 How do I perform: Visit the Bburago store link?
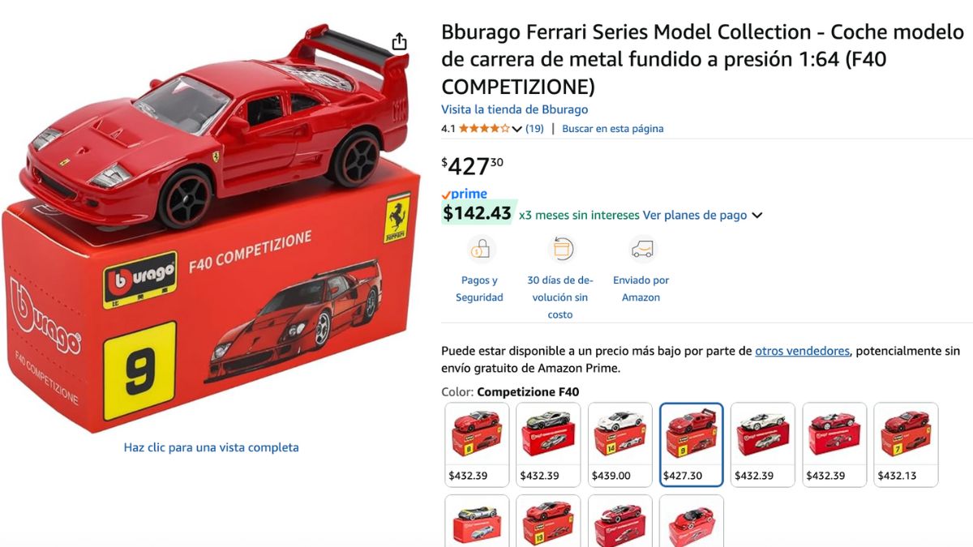tap(515, 109)
